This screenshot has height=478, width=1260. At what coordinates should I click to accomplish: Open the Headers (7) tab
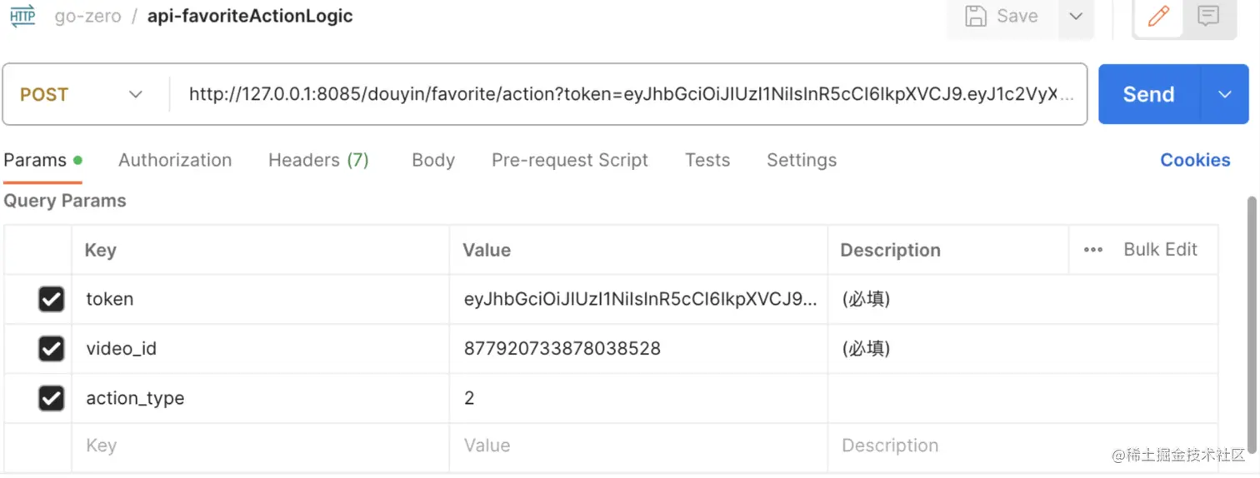(x=318, y=160)
